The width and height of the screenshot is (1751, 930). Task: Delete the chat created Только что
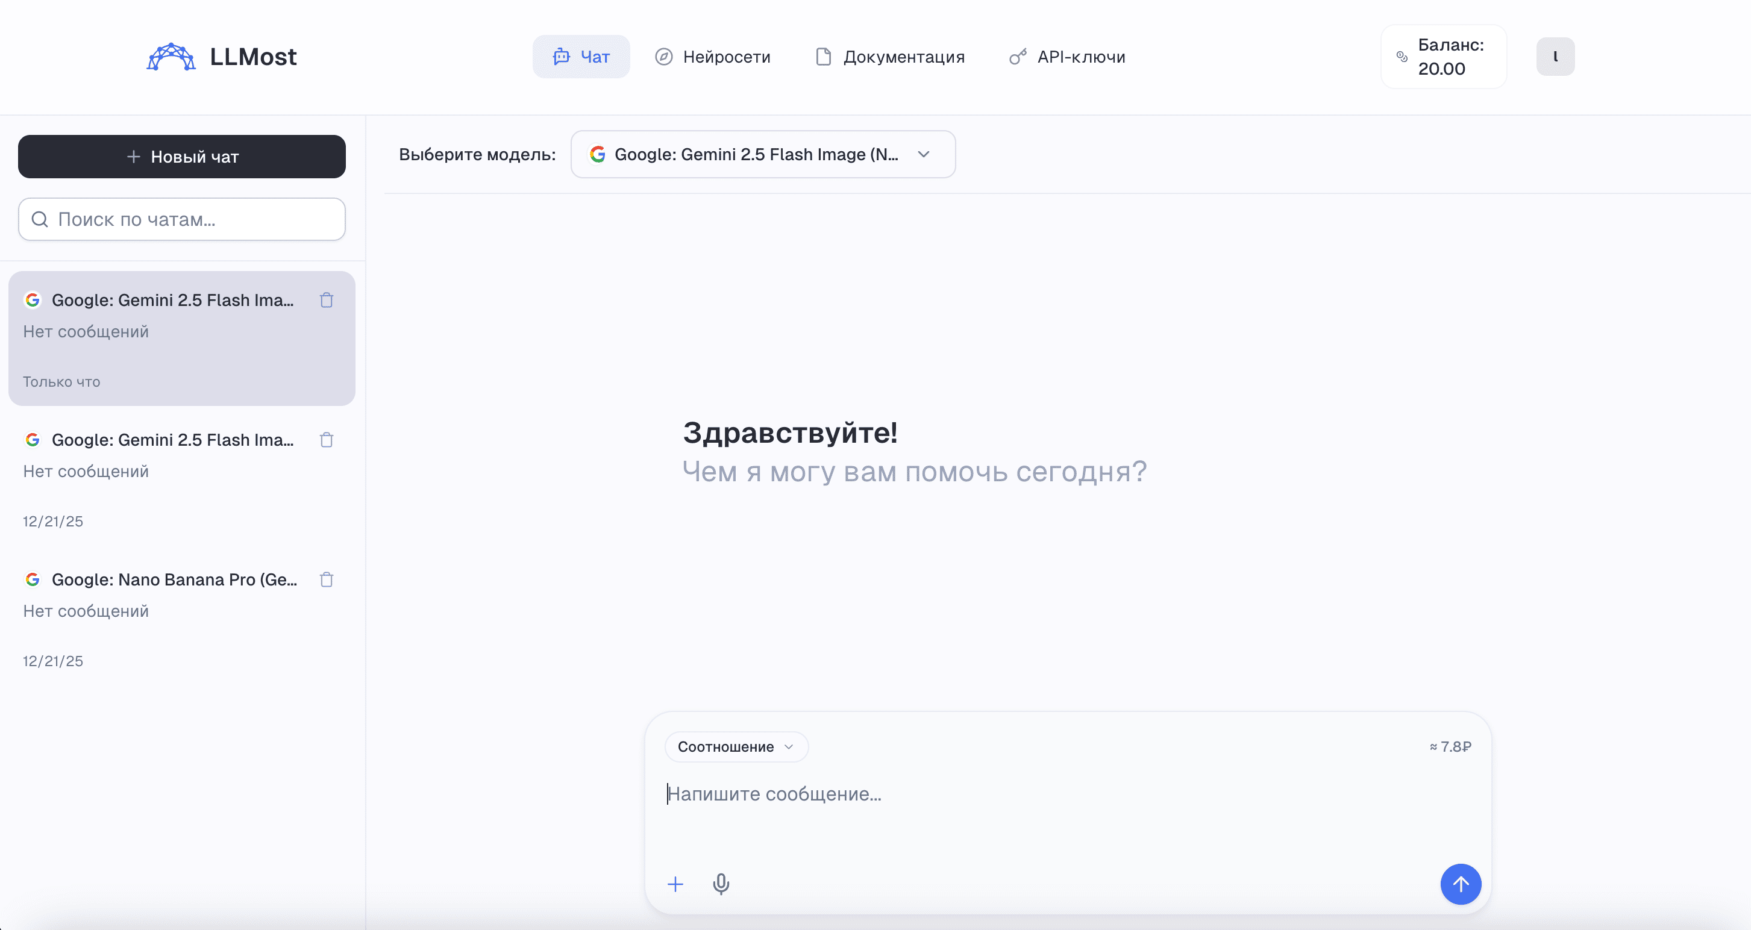(x=326, y=301)
